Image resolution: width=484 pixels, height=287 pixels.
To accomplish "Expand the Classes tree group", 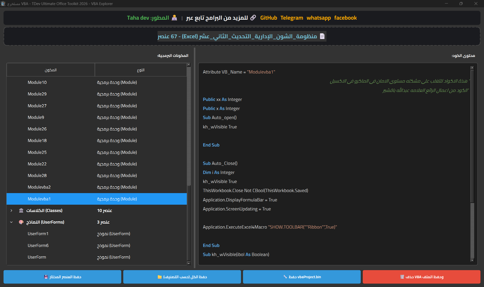I will point(11,210).
